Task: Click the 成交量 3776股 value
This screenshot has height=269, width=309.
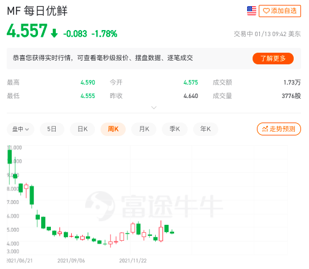Action: point(291,96)
